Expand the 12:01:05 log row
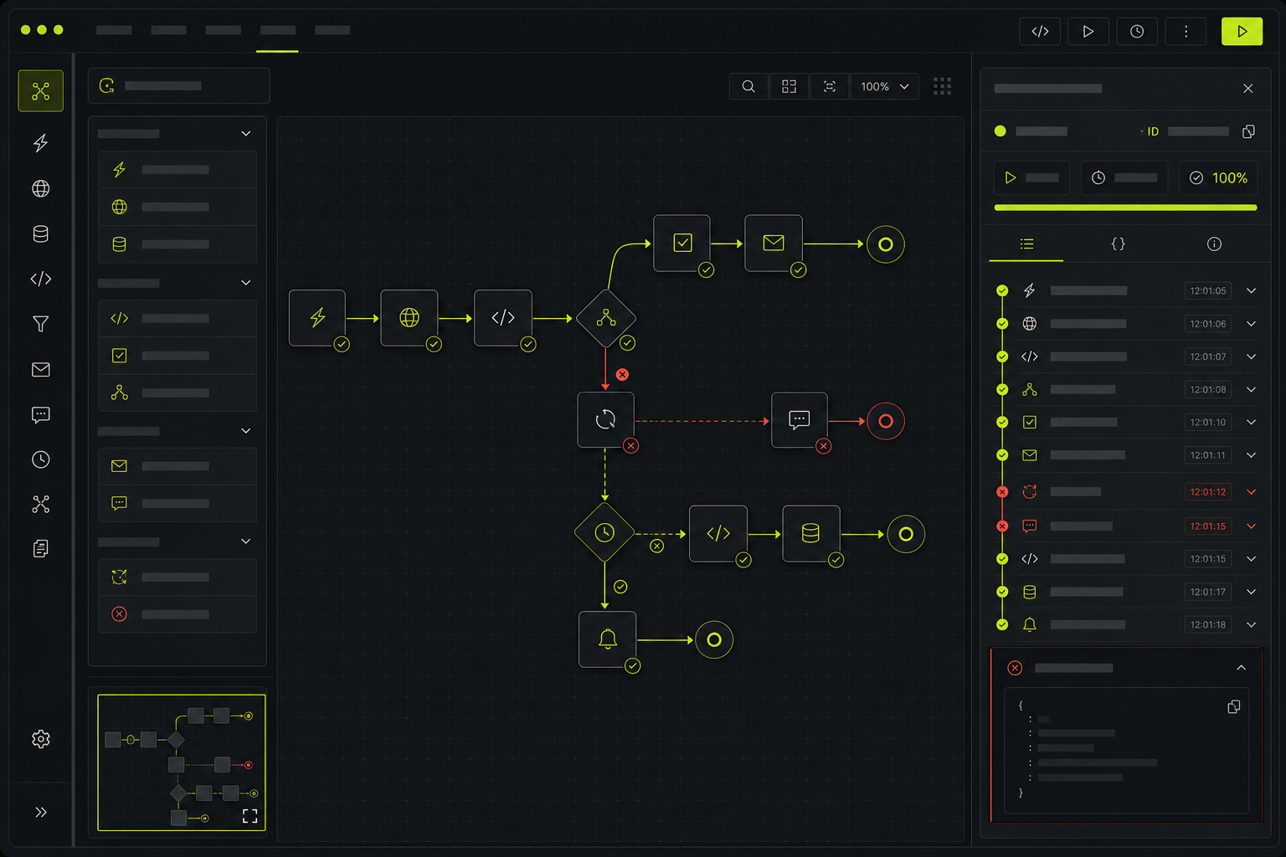The width and height of the screenshot is (1286, 857). (1251, 290)
